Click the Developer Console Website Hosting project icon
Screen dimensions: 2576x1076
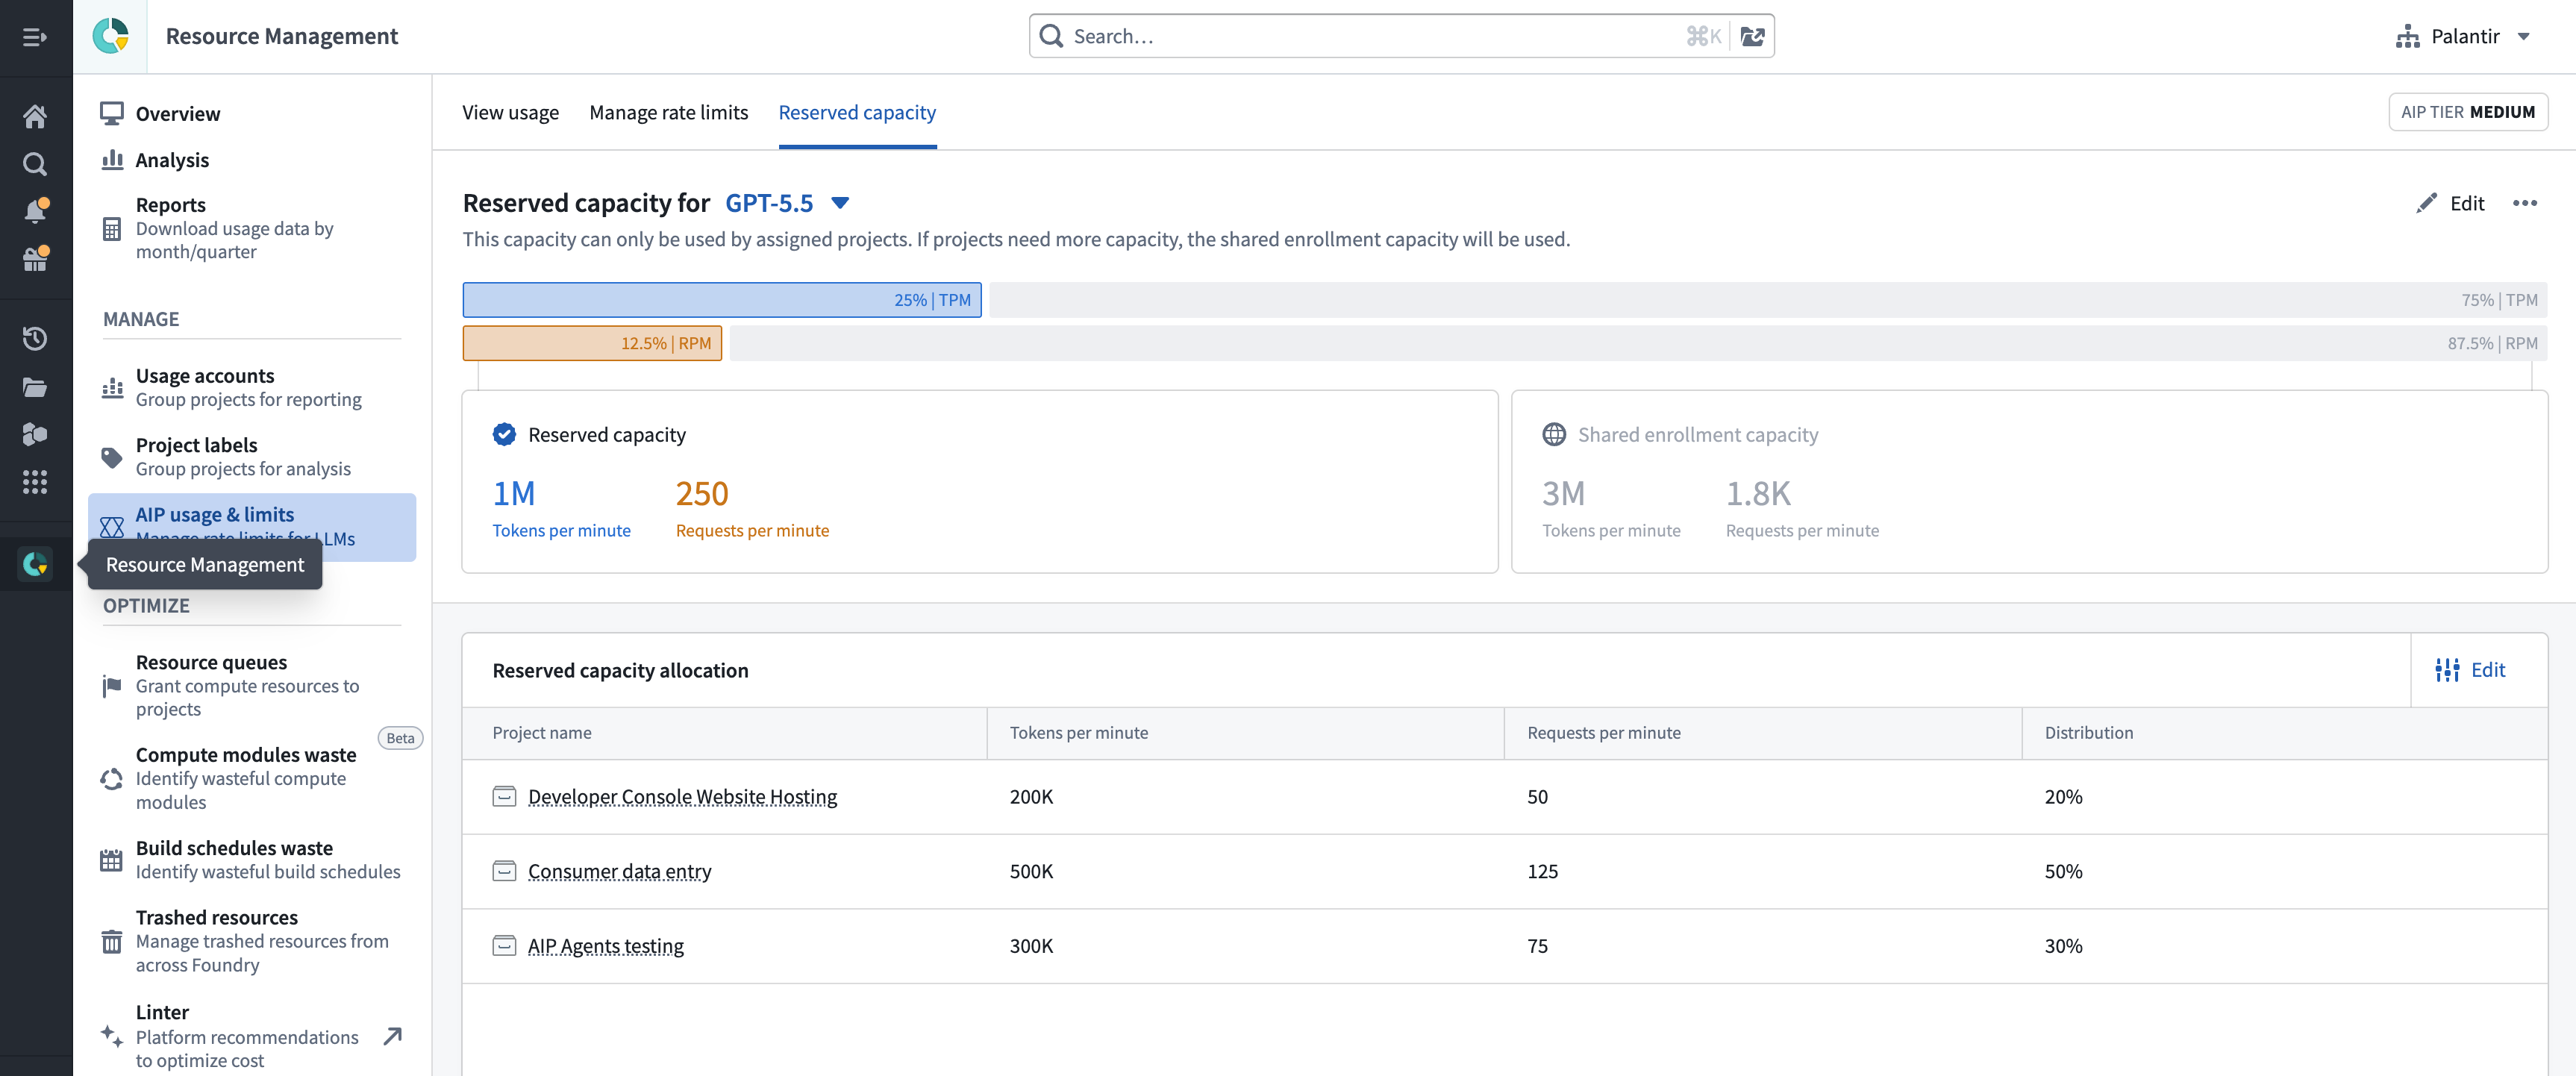pos(504,796)
